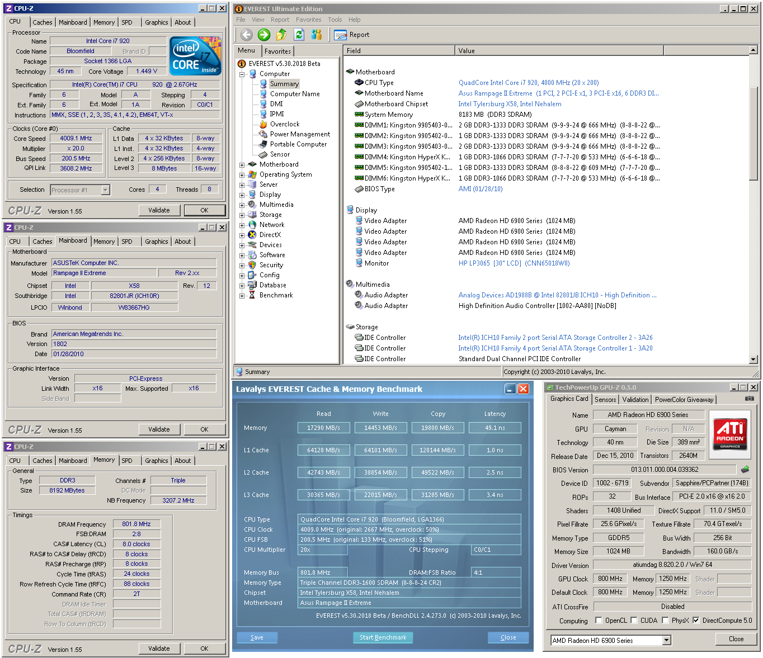Enable the PhysX checkbox in GPU-Z

coord(665,620)
